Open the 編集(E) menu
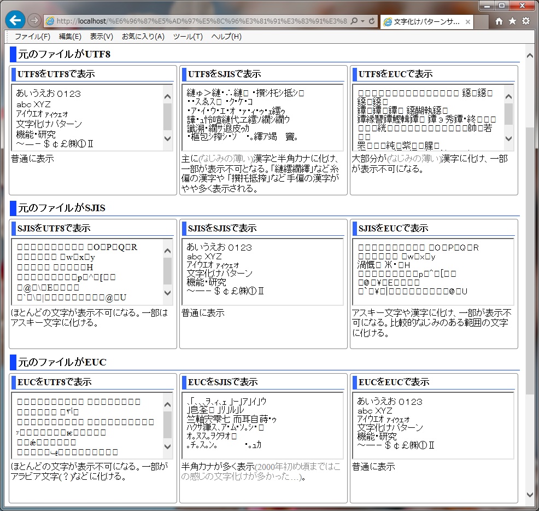 pyautogui.click(x=70, y=37)
